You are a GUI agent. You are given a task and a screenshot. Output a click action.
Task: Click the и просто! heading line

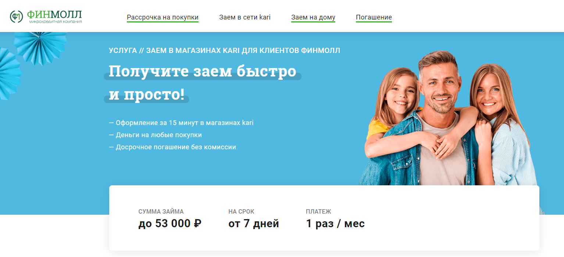(x=147, y=94)
